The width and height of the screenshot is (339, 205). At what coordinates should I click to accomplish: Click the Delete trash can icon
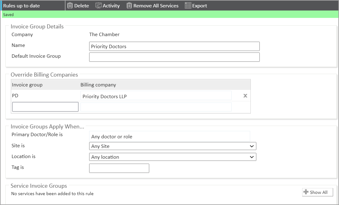coord(70,6)
